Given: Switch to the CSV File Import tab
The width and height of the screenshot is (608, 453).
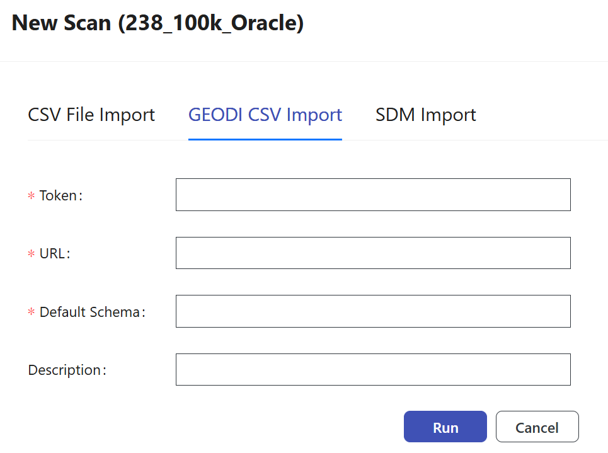Looking at the screenshot, I should coord(91,115).
